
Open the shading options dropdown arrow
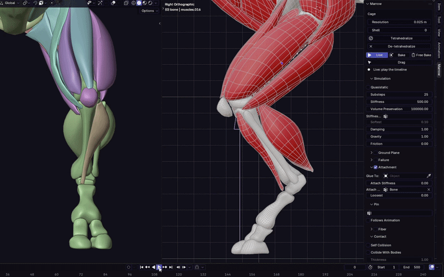[156, 3]
